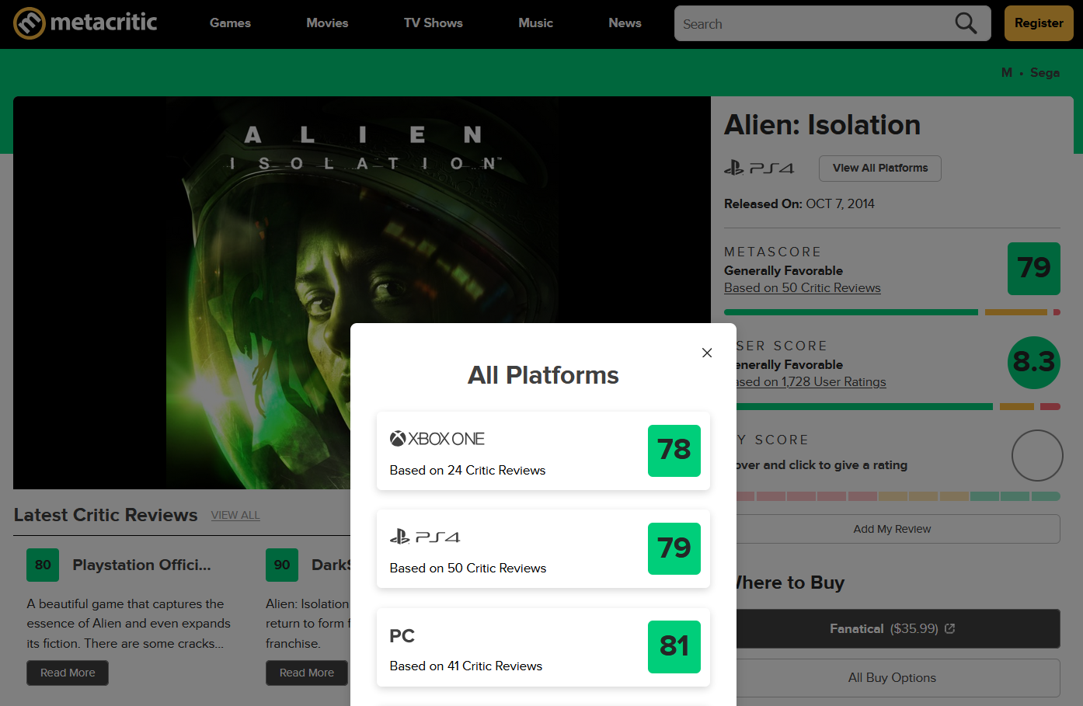
Task: Click Read More under Playstation Official review
Action: [x=68, y=673]
